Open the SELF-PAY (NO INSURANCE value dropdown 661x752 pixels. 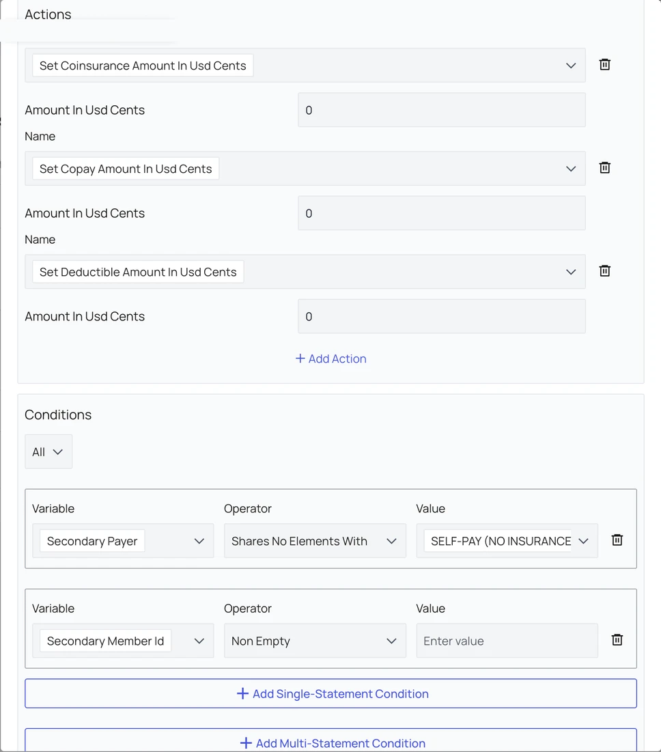tap(507, 541)
